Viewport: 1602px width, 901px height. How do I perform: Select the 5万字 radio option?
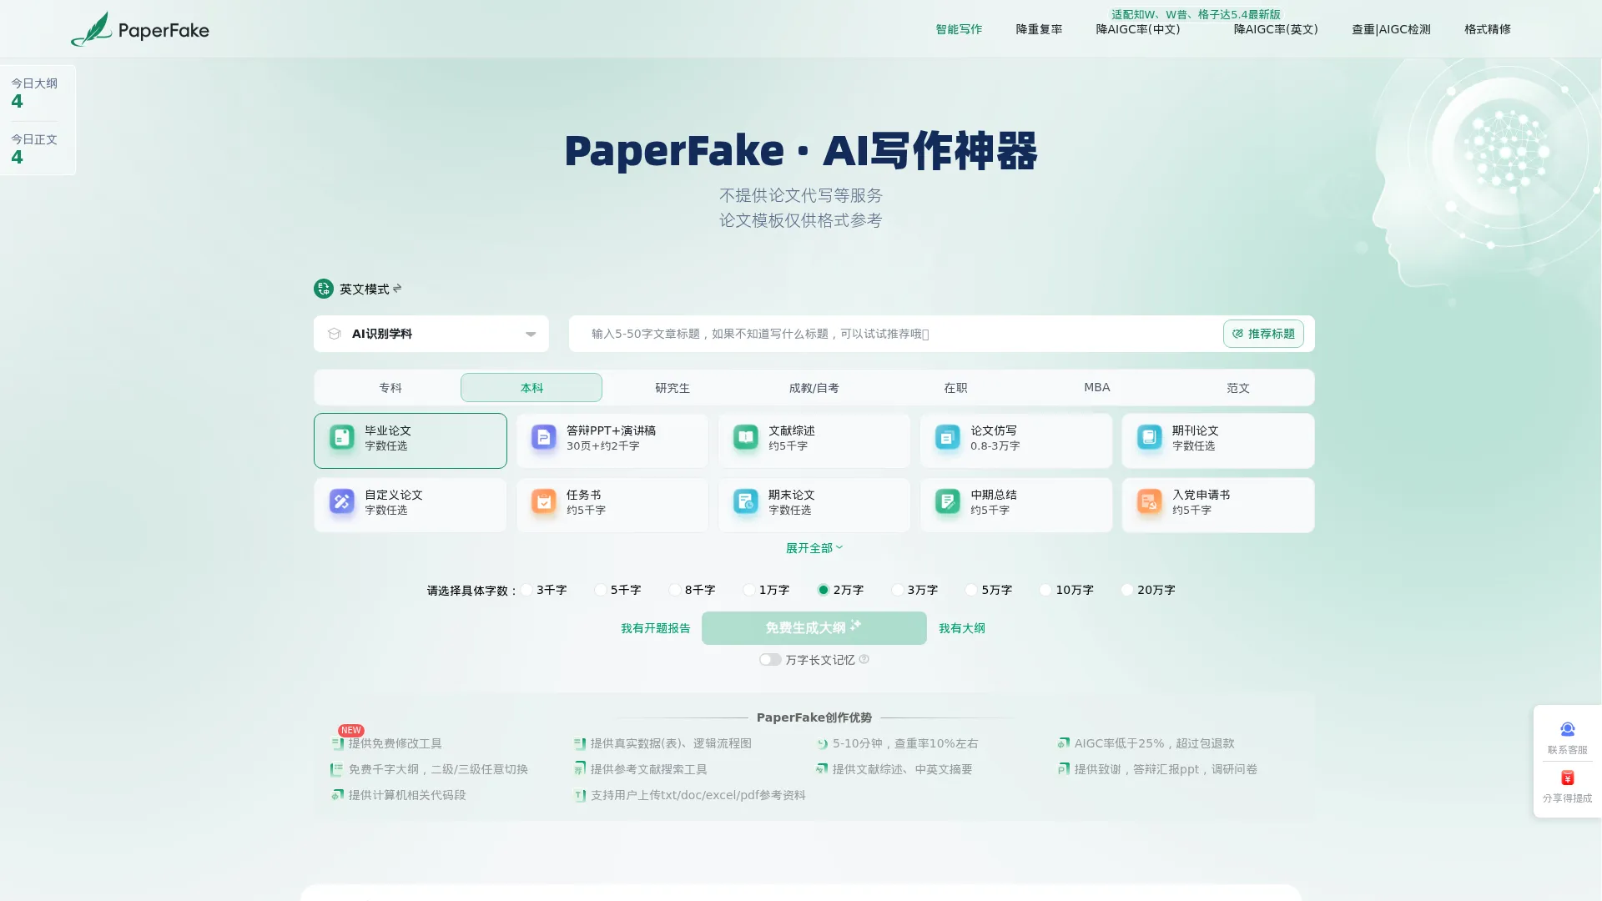pyautogui.click(x=971, y=590)
